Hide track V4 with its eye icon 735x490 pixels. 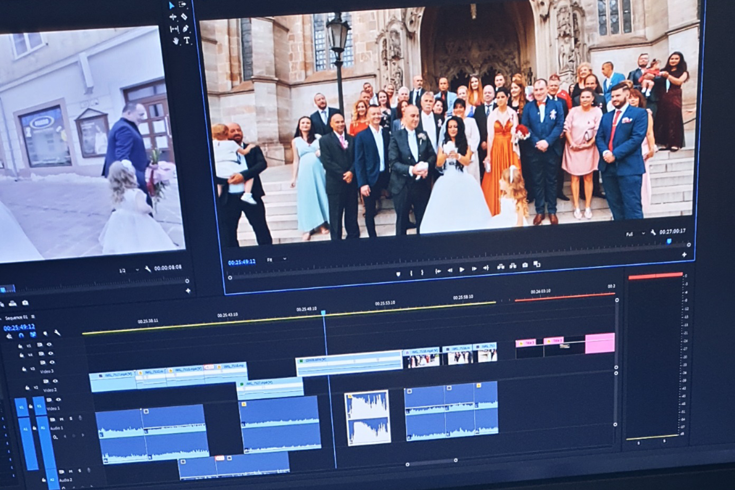[x=51, y=353]
